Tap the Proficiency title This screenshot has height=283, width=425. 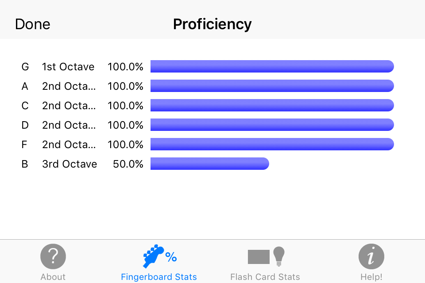212,24
